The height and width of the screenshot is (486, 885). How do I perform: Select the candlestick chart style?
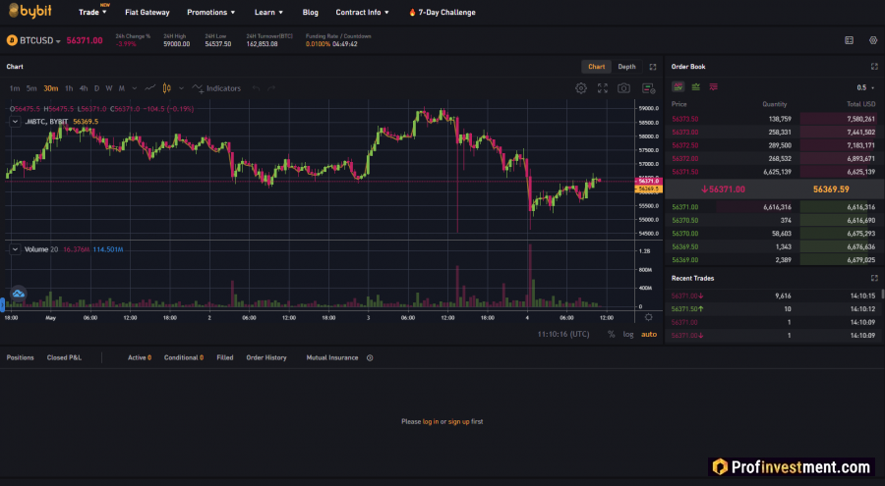click(x=166, y=88)
